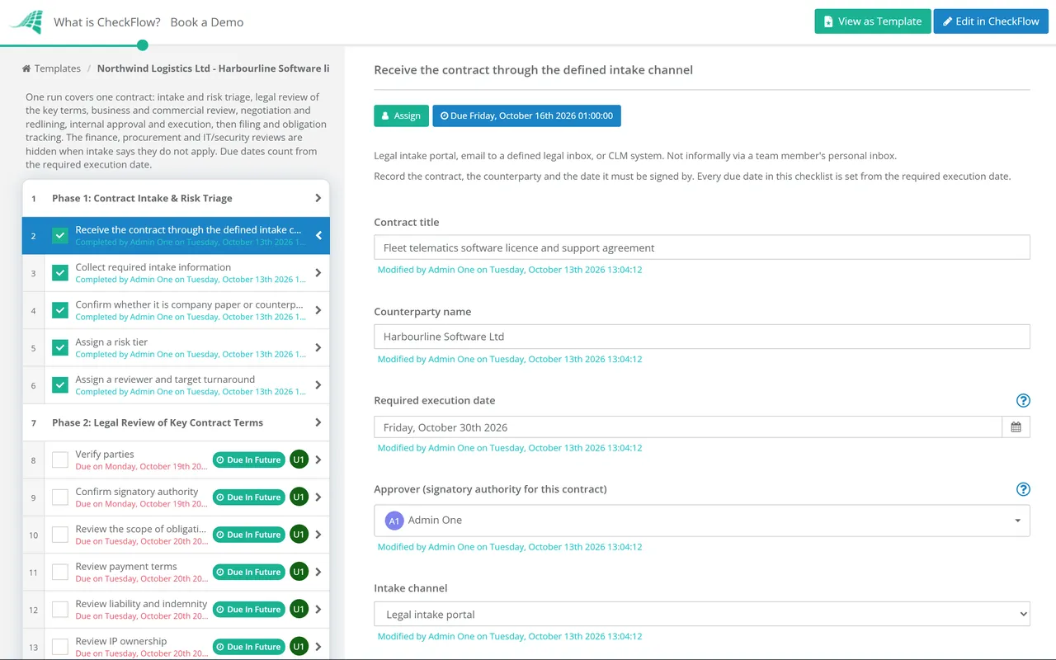Open help icon for Required execution date
1056x660 pixels.
click(1023, 400)
